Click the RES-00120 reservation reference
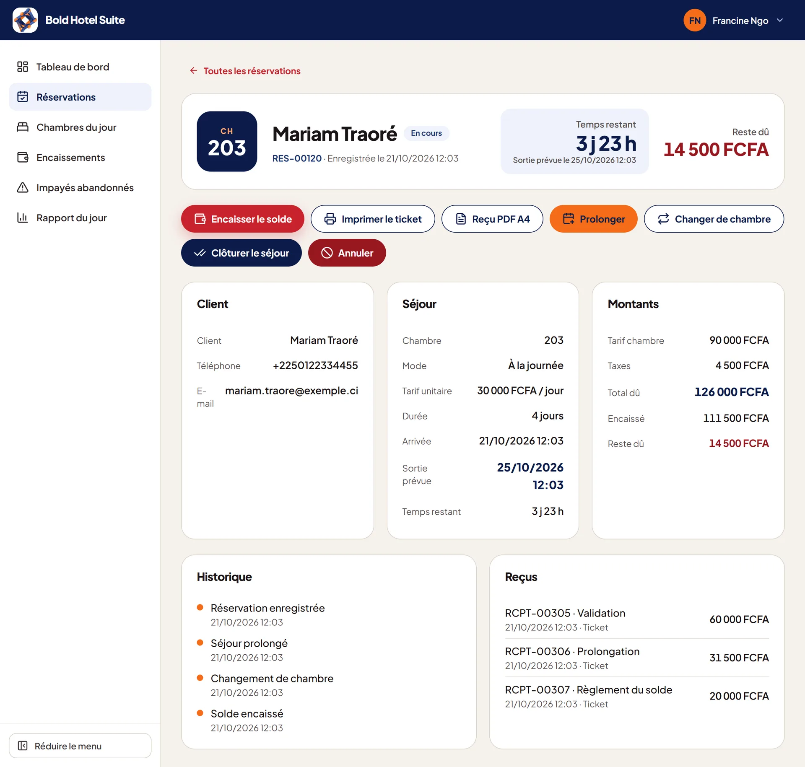805x767 pixels. [297, 158]
